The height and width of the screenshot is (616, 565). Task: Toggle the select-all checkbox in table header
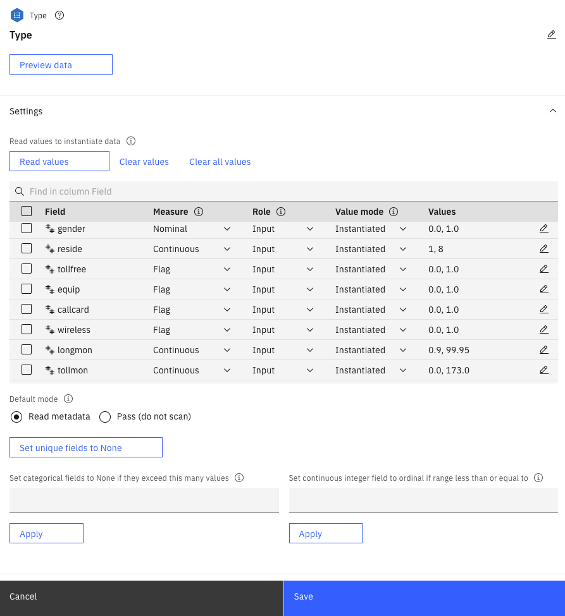point(27,212)
